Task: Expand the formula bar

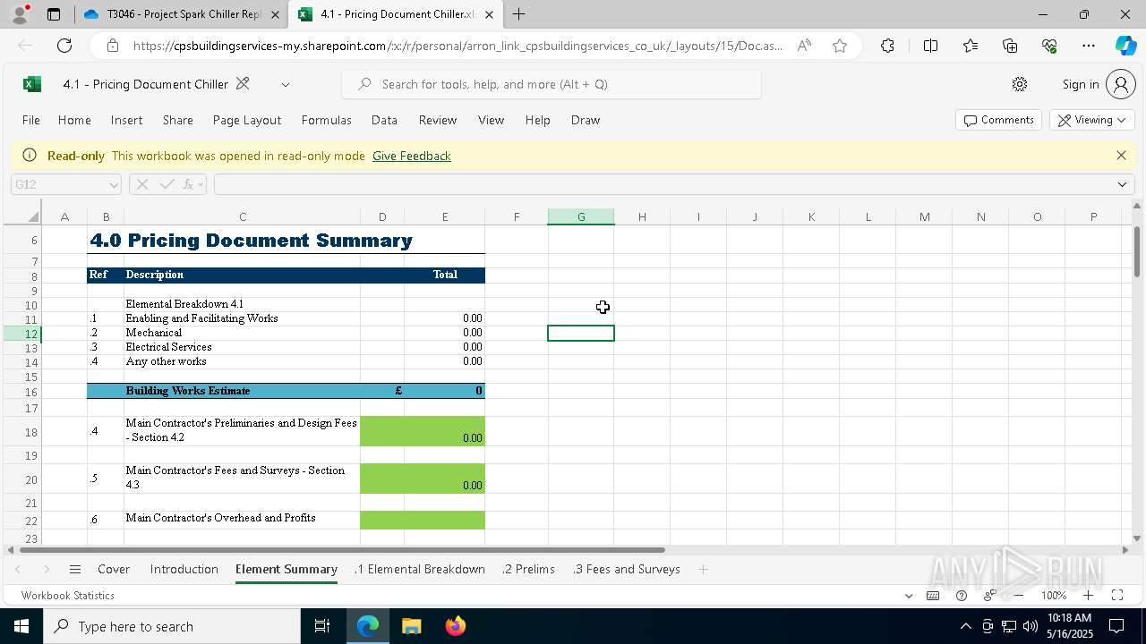Action: 1122,184
